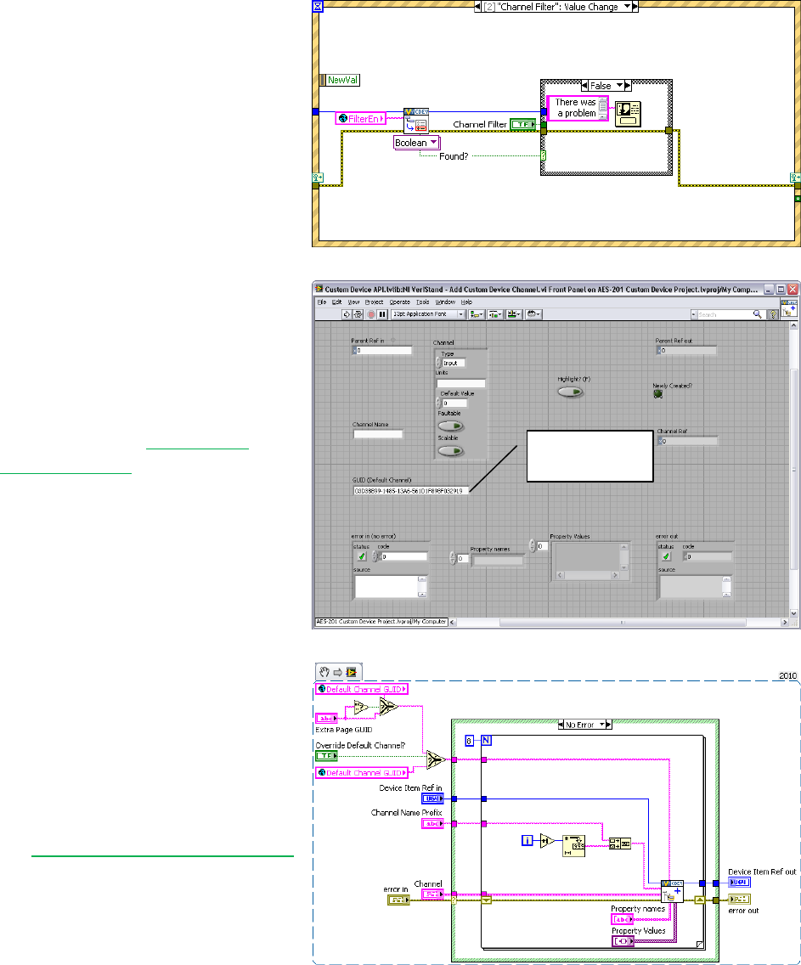The width and height of the screenshot is (801, 965).
Task: Click the Abort Execution stop button
Action: (371, 314)
